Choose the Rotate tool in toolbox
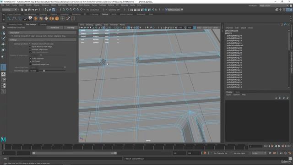The height and width of the screenshot is (165, 293). (3, 50)
